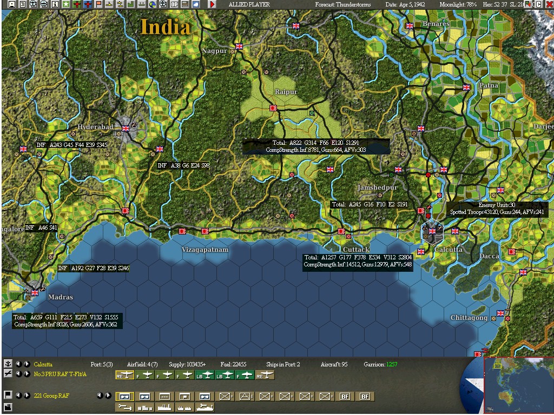The image size is (554, 415).
Task: Click the British flag near Benares
Action: click(410, 26)
